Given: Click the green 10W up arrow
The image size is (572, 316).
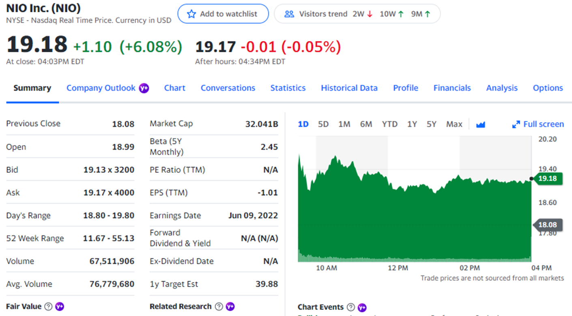Looking at the screenshot, I should pyautogui.click(x=401, y=14).
